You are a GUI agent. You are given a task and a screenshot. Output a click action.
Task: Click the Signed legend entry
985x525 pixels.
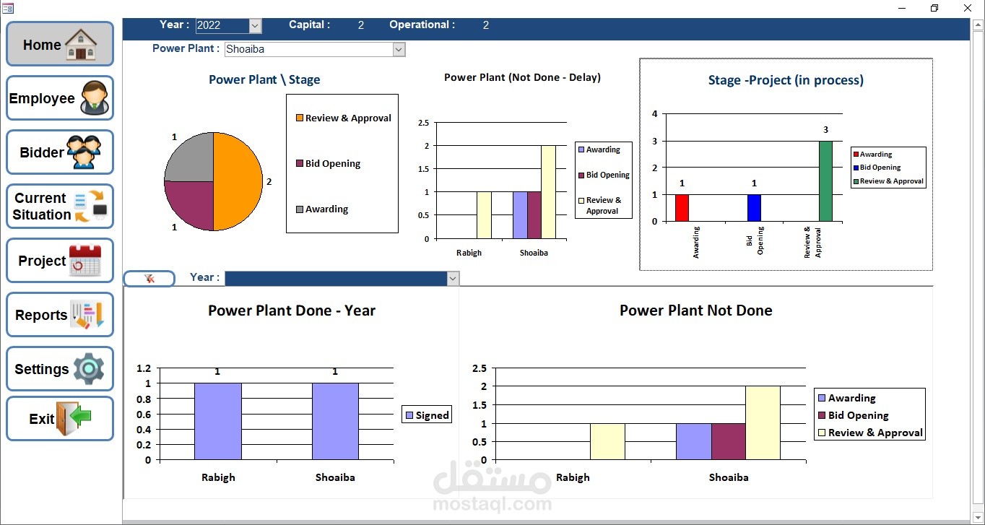tap(427, 415)
